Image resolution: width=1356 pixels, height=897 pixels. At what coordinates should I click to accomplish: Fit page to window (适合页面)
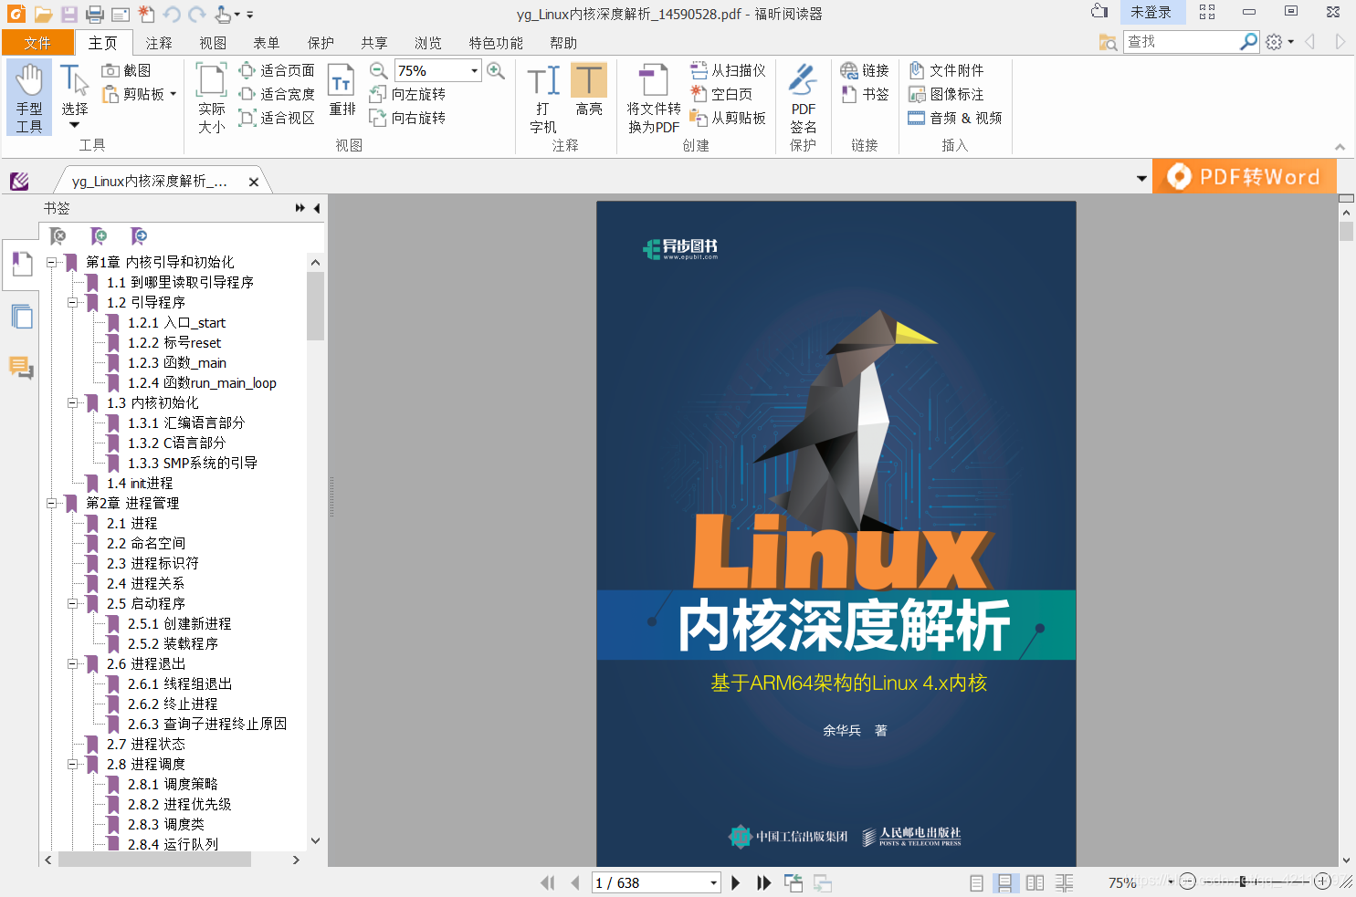(277, 70)
